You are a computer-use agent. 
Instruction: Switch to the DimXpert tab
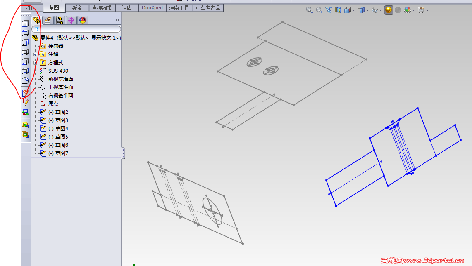153,8
